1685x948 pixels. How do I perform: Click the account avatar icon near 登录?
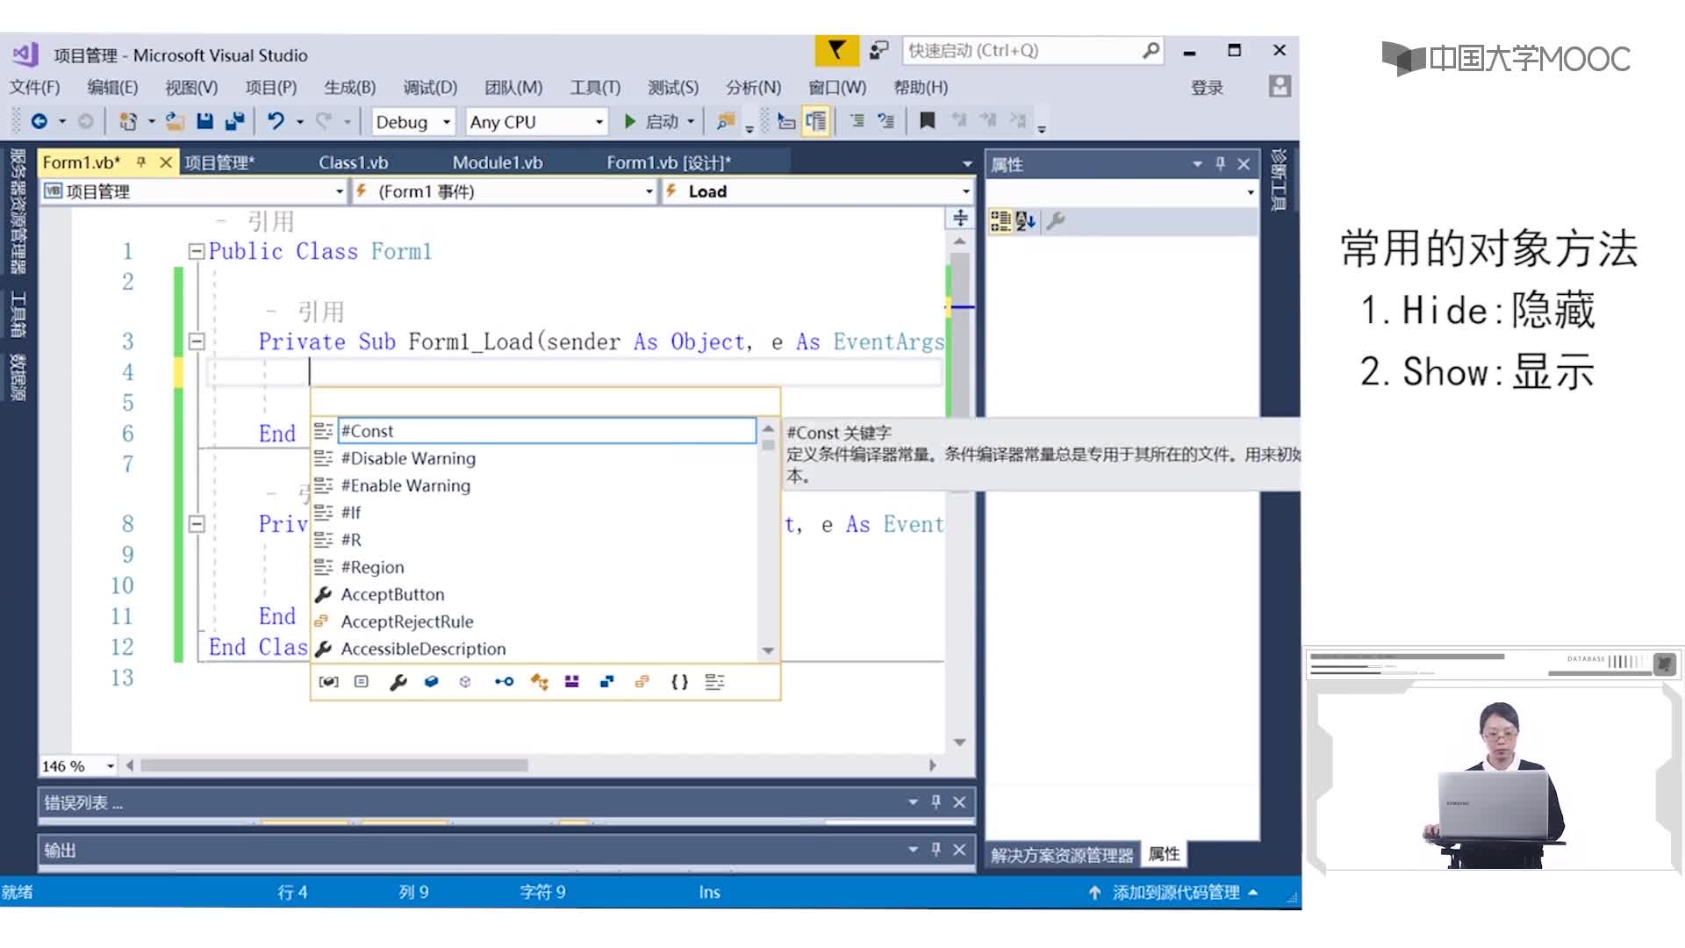[1280, 86]
